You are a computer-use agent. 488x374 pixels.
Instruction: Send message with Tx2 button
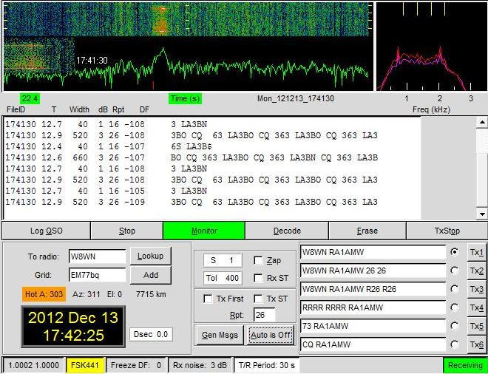(x=476, y=271)
